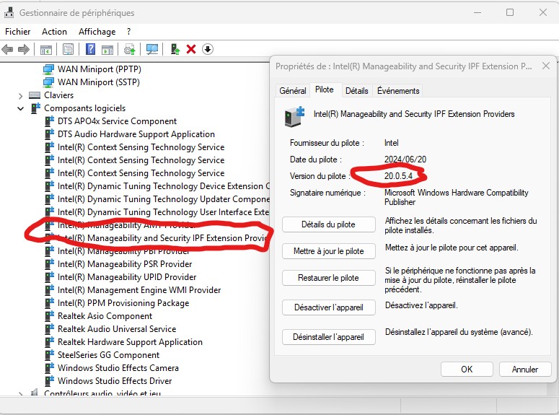Expand Contrôleurs audio, vidéo et jeu
This screenshot has width=559, height=415.
21,394
